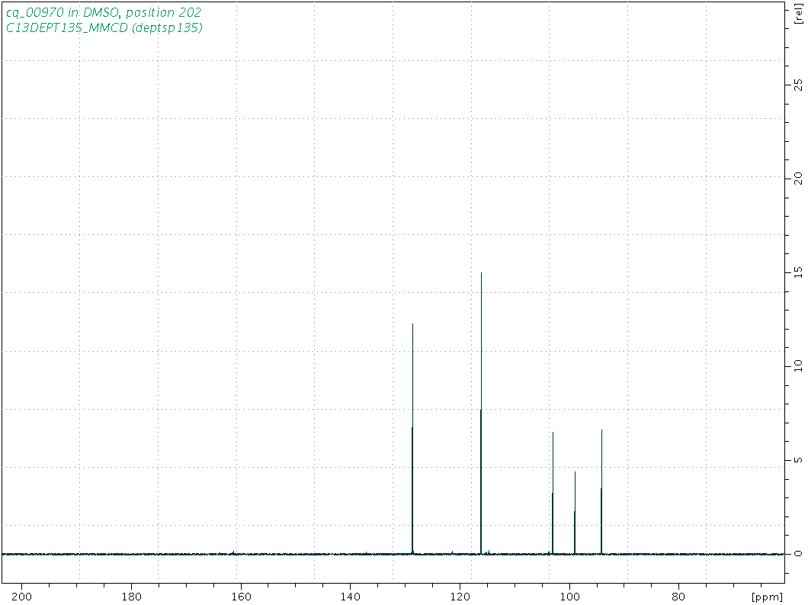Click the experiment label 'C13DEPT135_MMCD (deptsp135)'
808x605 pixels.
point(104,27)
